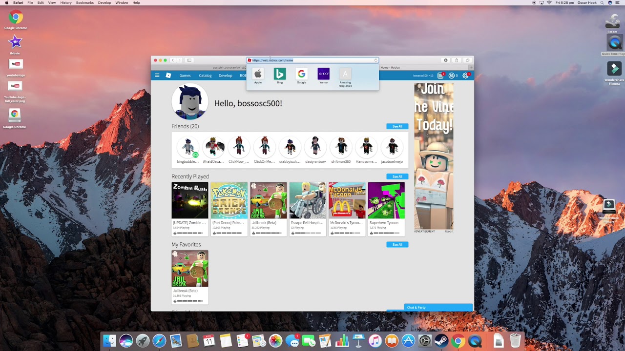Open the Amazing Frog .mp4 favorite
The width and height of the screenshot is (625, 351).
(345, 77)
